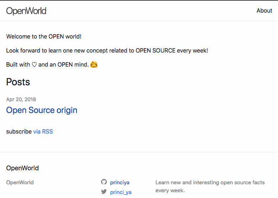Click the 'Apr 20, 2018' post date
This screenshot has height=198, width=278.
[x=21, y=99]
